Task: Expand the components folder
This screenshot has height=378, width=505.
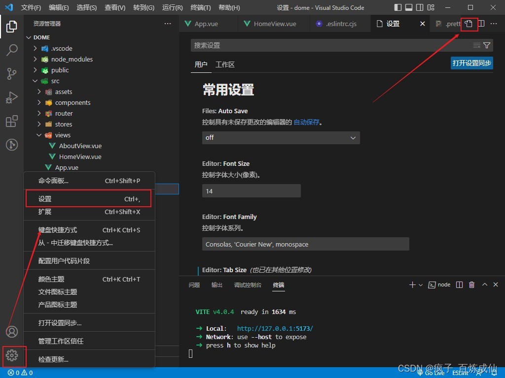Action: tap(39, 102)
